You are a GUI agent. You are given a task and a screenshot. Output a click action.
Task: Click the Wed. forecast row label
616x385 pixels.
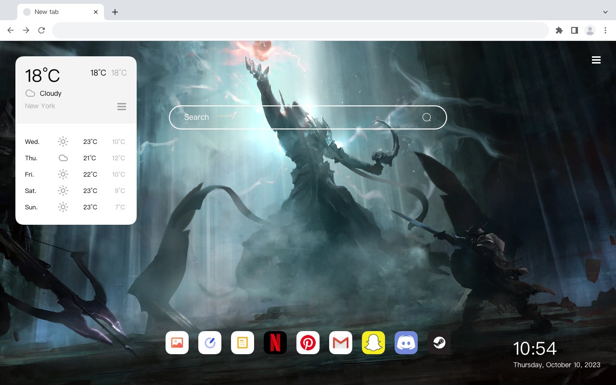pos(32,142)
